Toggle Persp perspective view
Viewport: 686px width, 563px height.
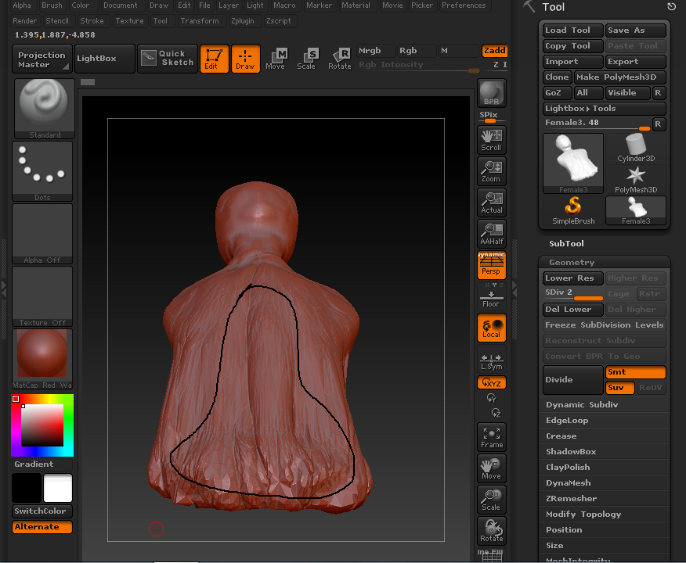491,265
